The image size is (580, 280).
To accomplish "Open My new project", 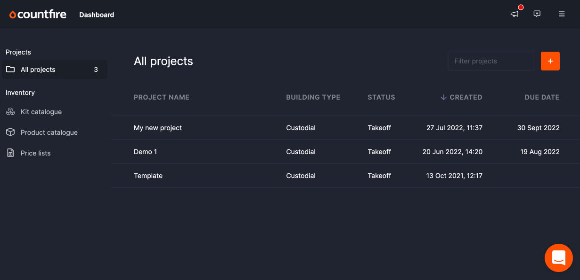I will (x=158, y=128).
